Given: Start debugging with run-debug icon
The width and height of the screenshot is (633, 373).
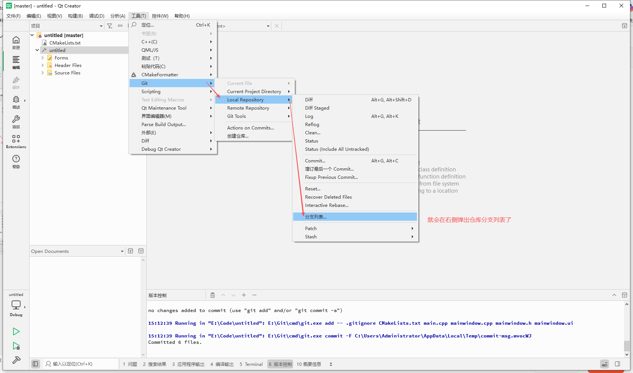Looking at the screenshot, I should click(x=16, y=346).
